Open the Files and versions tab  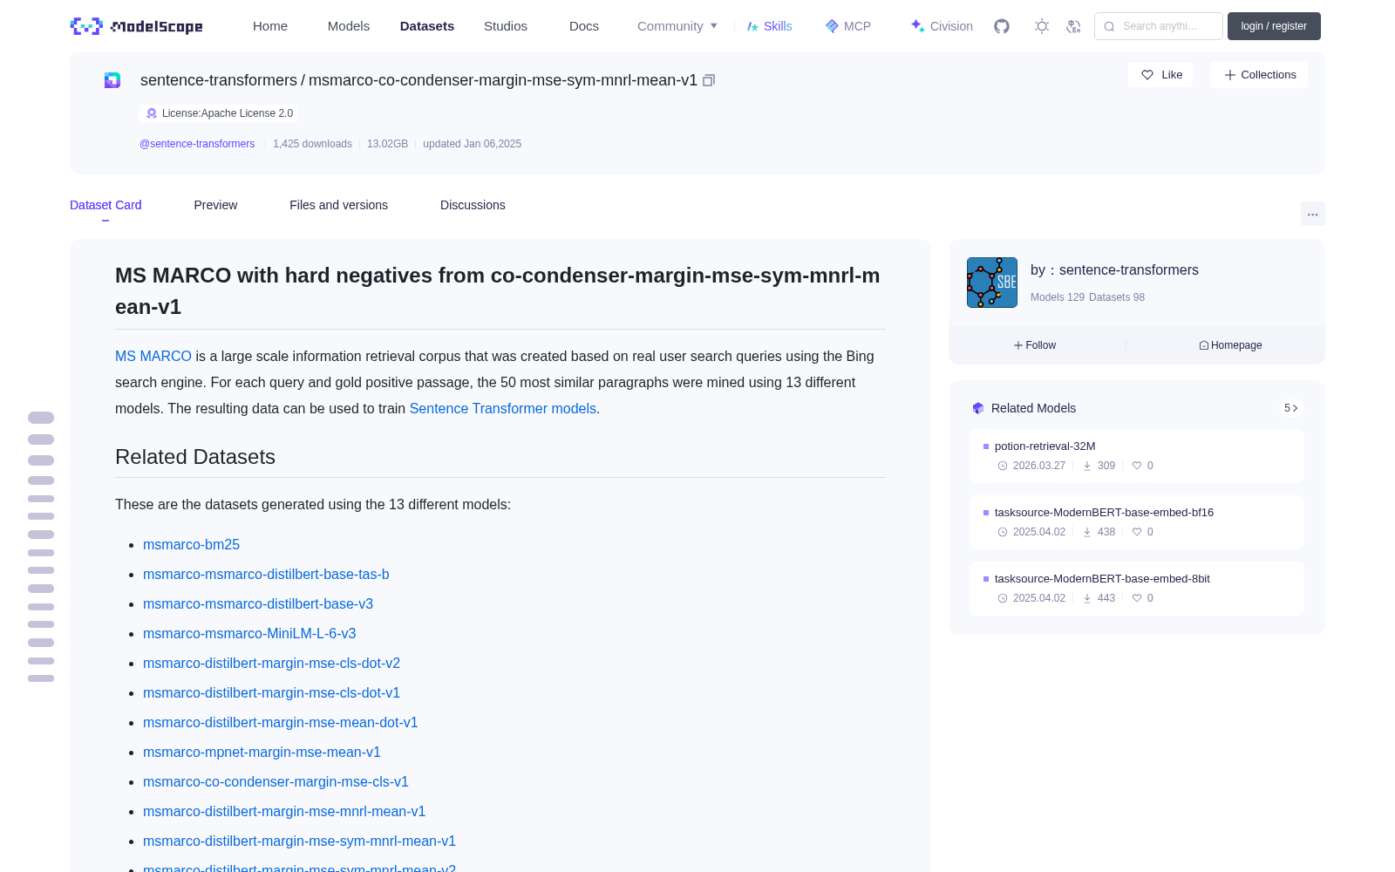click(x=338, y=205)
